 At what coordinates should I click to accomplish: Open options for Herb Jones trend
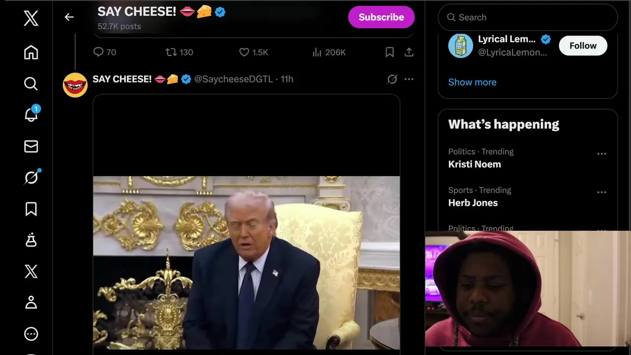pyautogui.click(x=601, y=192)
